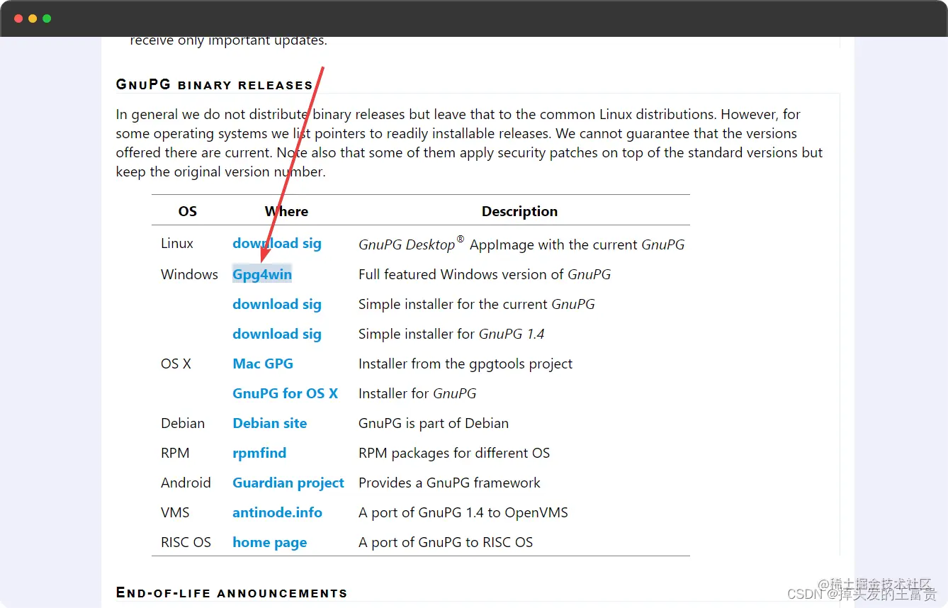The image size is (948, 608).
Task: Click 'Installer from the gpgtools project' text
Action: [465, 364]
